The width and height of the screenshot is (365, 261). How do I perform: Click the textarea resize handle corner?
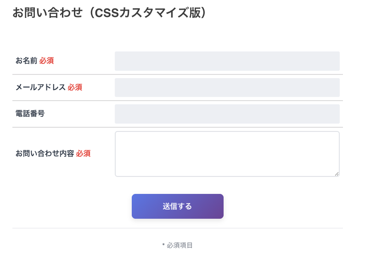[x=337, y=174]
